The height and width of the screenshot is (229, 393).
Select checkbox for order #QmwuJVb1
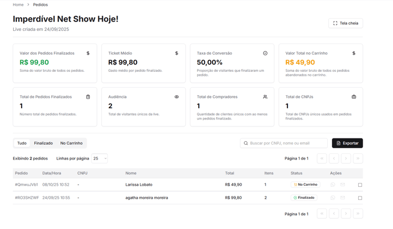pos(360,185)
